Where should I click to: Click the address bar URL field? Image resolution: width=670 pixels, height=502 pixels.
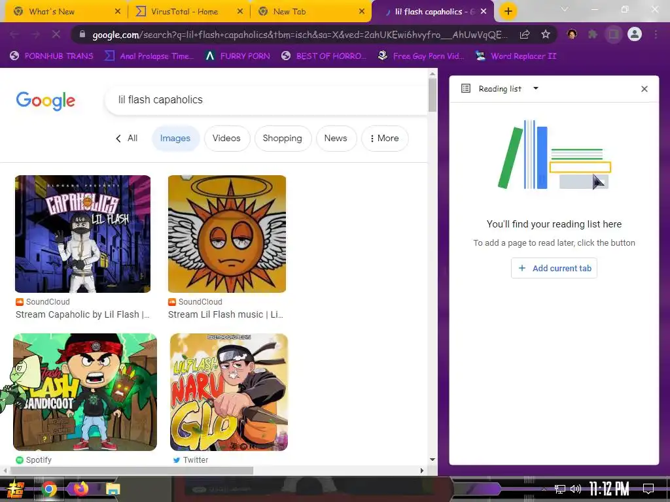[300, 35]
